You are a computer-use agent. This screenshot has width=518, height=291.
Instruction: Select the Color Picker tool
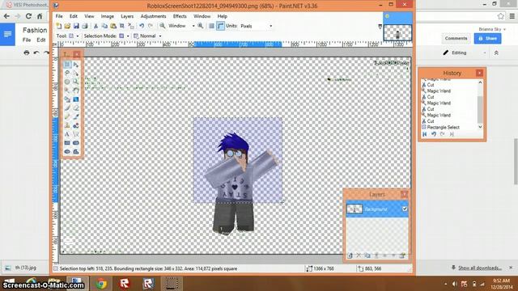(x=76, y=116)
